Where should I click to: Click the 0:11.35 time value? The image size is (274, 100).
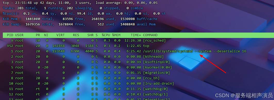[x=134, y=89]
